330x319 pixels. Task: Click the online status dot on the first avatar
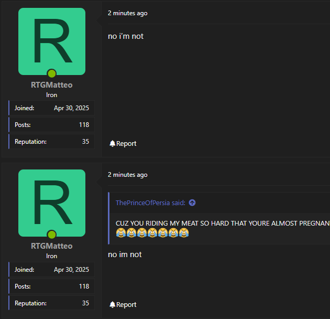[51, 73]
